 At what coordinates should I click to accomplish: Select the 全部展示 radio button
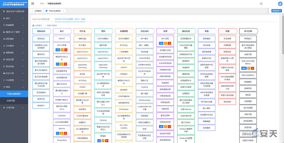pos(33,25)
